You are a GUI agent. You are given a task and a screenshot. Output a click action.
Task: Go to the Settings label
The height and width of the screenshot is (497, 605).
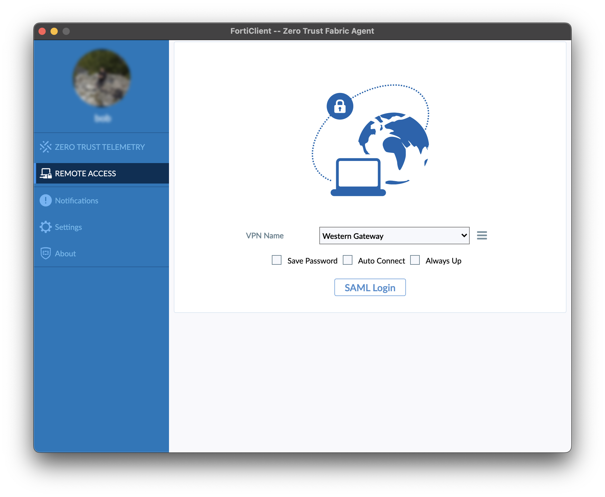click(68, 227)
